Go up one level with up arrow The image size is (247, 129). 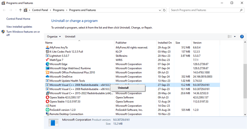click(20, 10)
